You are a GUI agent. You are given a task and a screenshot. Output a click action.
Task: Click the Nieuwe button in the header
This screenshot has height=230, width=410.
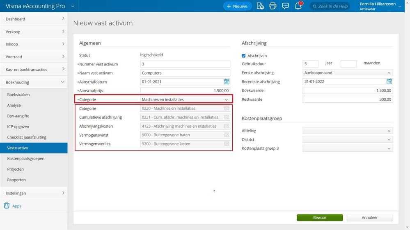coord(237,6)
